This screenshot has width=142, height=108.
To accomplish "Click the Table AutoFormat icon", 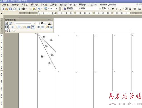I will (x=47, y=27).
